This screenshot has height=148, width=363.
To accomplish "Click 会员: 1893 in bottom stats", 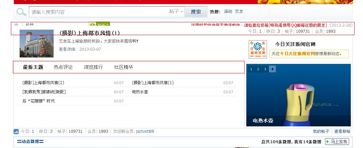I will coord(98,131).
